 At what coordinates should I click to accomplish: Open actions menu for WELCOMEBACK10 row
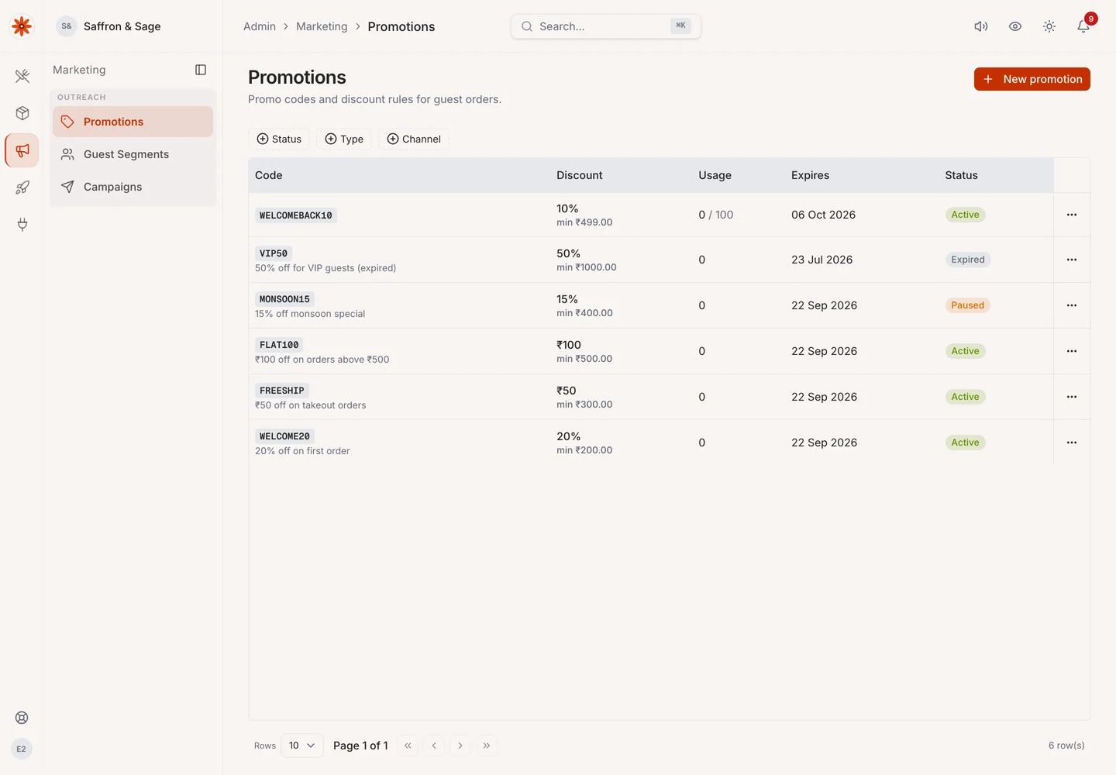pyautogui.click(x=1072, y=215)
